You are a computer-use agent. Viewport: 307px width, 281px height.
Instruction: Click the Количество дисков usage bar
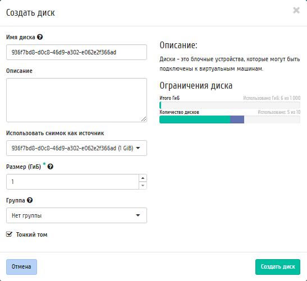click(230, 119)
